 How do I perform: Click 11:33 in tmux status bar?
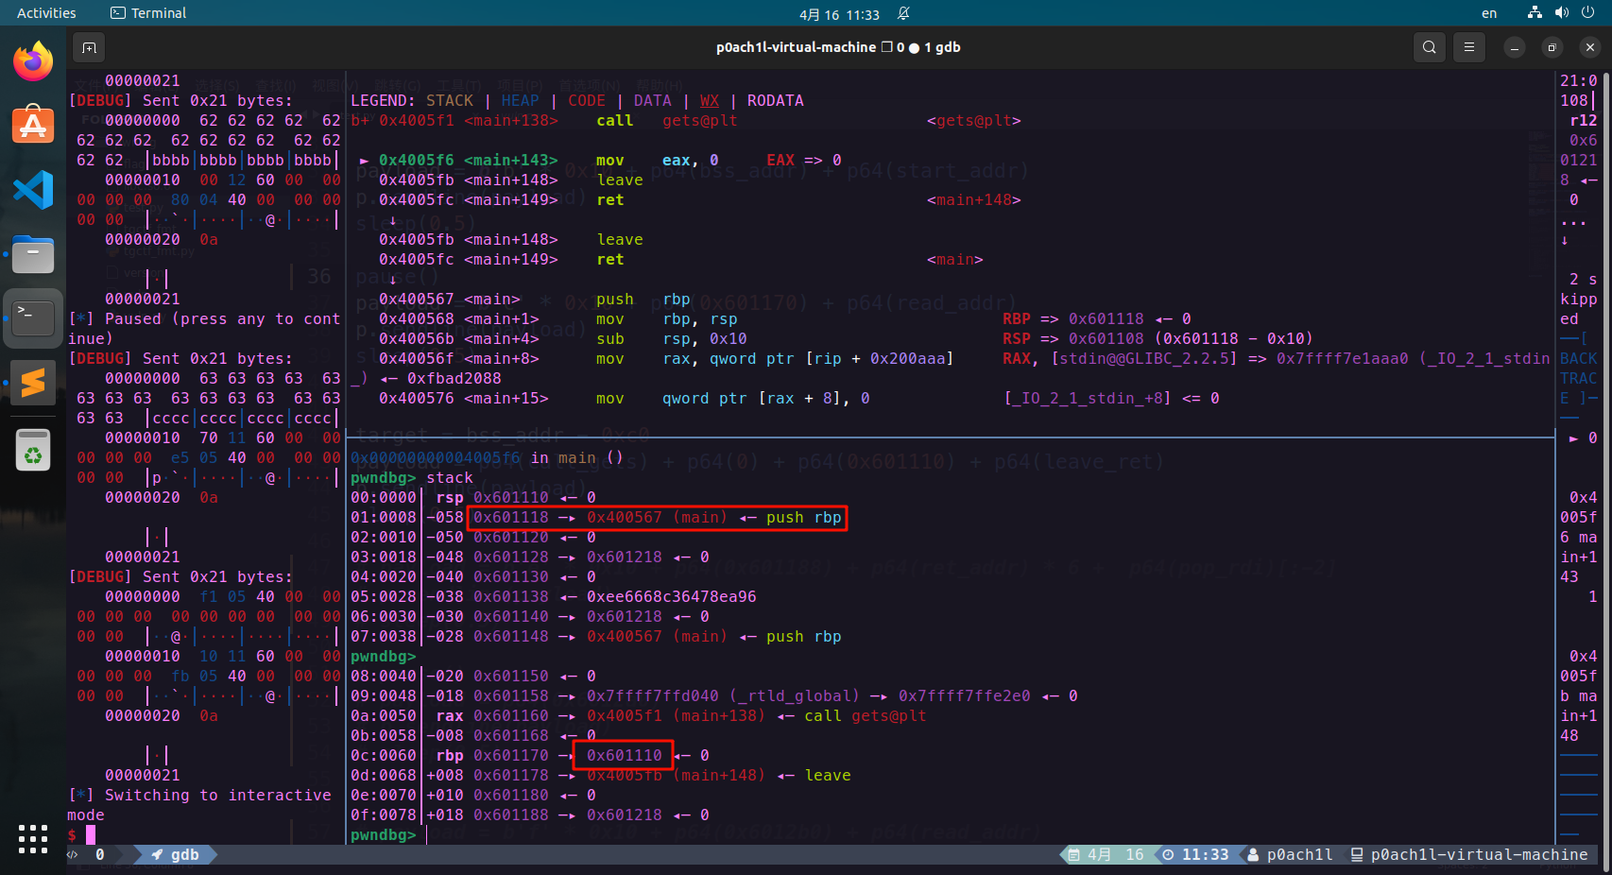tap(1205, 854)
